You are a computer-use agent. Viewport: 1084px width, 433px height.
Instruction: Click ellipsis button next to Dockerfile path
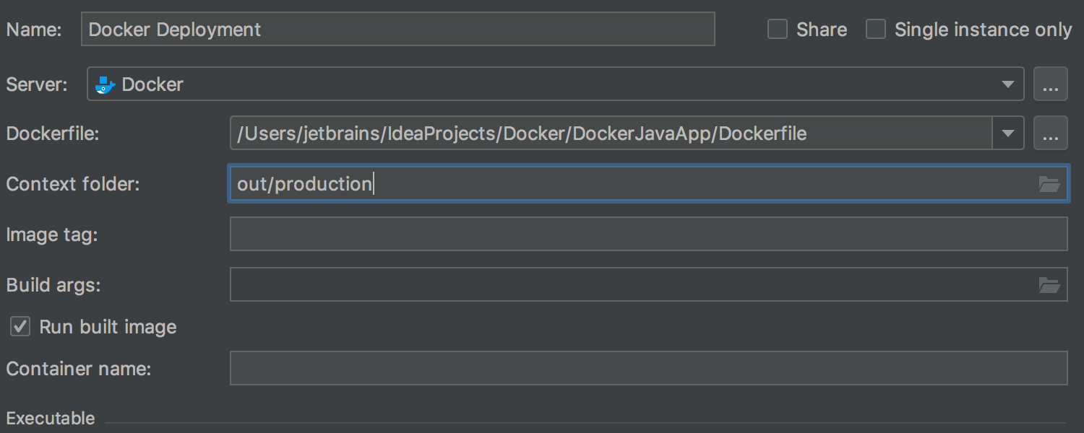(1051, 134)
